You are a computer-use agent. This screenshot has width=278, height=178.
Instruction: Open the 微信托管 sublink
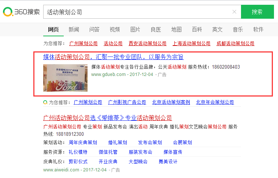108,152
